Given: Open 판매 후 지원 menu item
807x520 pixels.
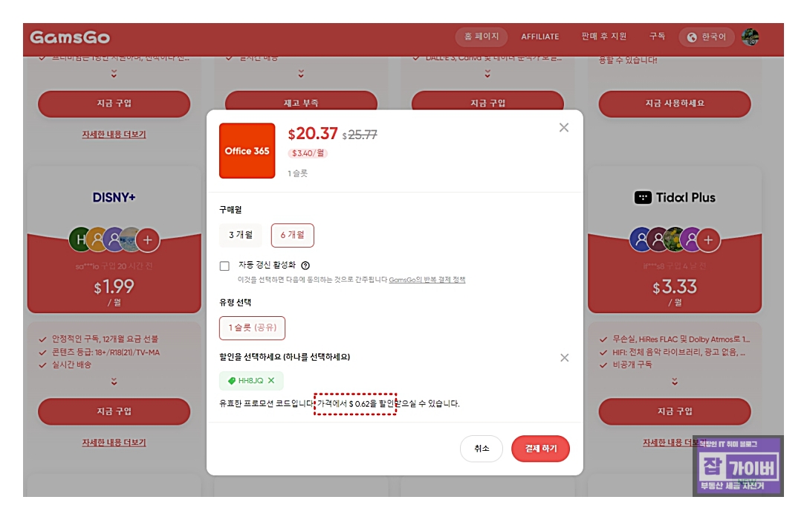Looking at the screenshot, I should tap(603, 36).
